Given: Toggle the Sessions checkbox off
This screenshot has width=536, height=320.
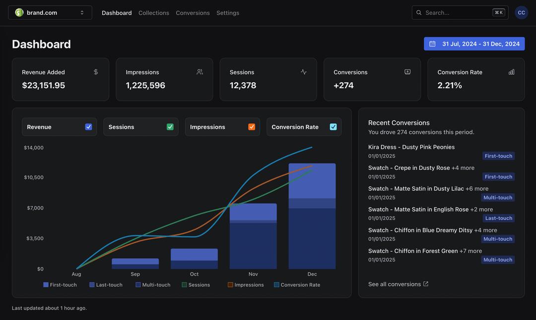Looking at the screenshot, I should (x=170, y=127).
